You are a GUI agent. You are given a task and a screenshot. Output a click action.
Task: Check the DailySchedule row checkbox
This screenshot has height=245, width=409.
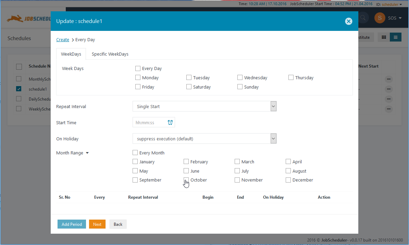[x=18, y=99]
